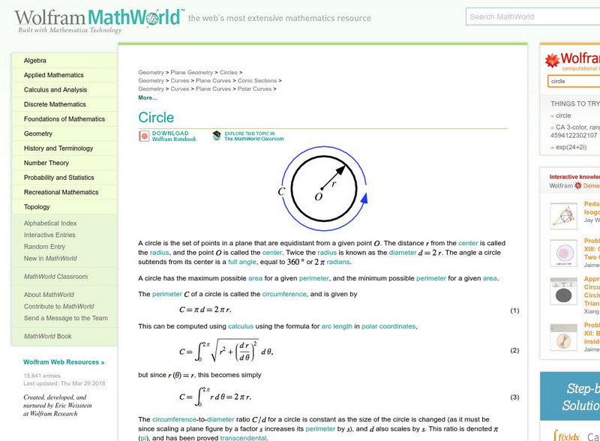Try the 'exp(24+2i)' example
The height and width of the screenshot is (441, 600).
[x=571, y=147]
